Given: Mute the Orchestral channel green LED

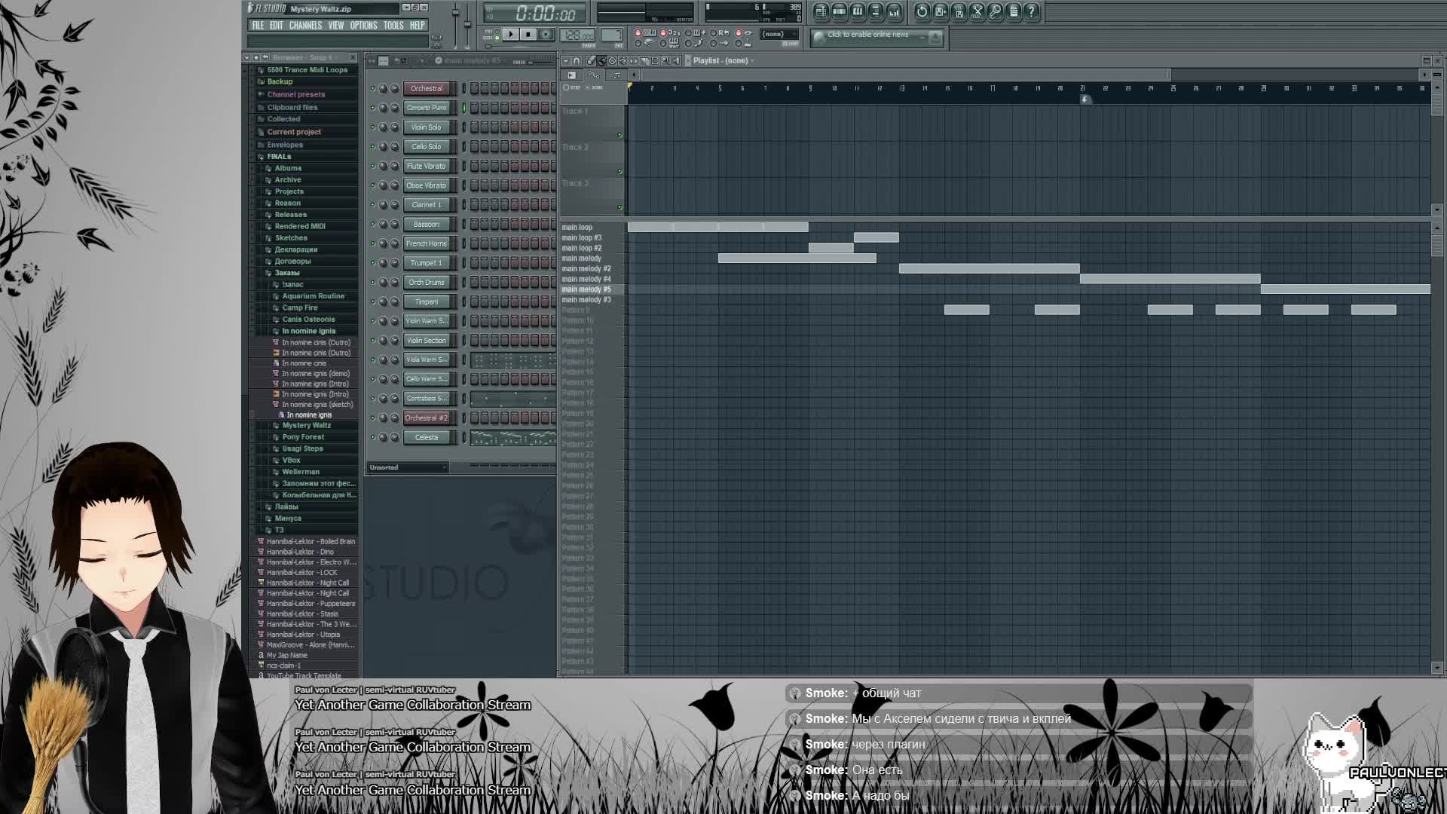Looking at the screenshot, I should click(372, 89).
